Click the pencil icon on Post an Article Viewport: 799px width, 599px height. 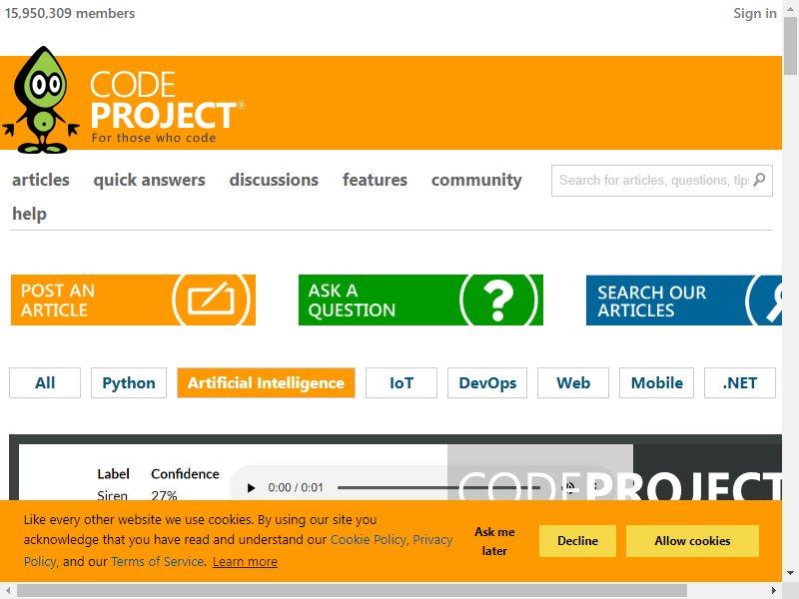point(211,299)
